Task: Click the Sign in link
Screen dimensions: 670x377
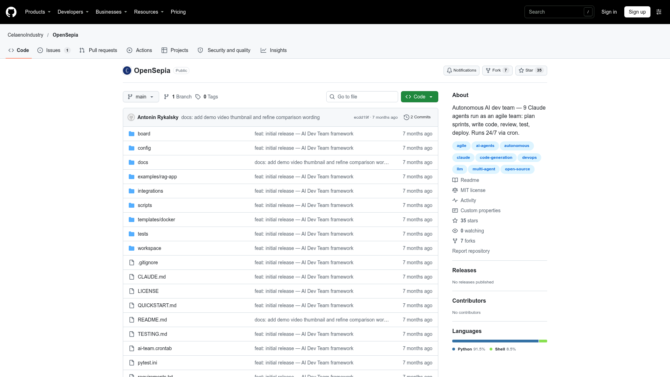Action: pos(609,12)
